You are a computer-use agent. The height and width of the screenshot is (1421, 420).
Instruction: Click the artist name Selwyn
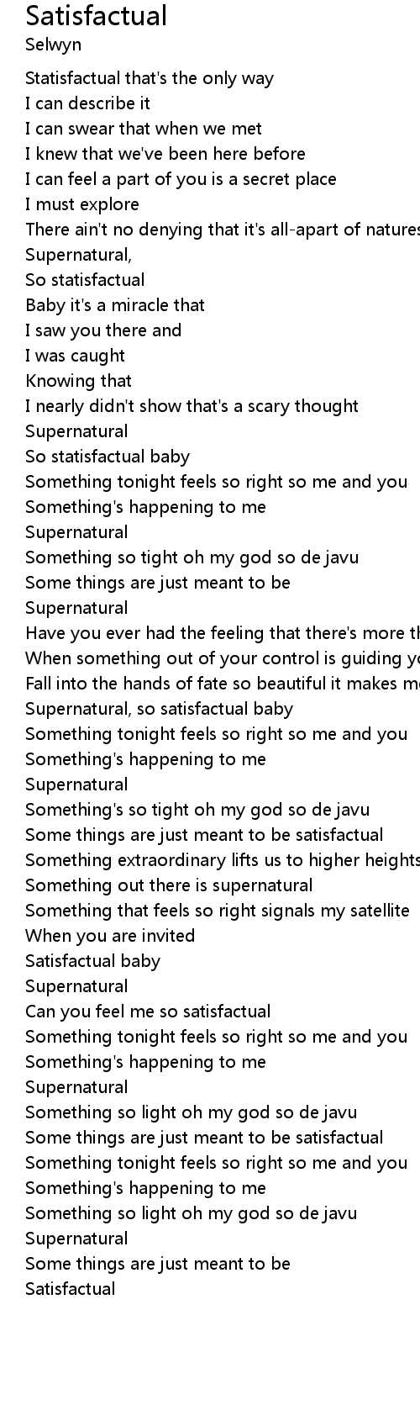(54, 45)
